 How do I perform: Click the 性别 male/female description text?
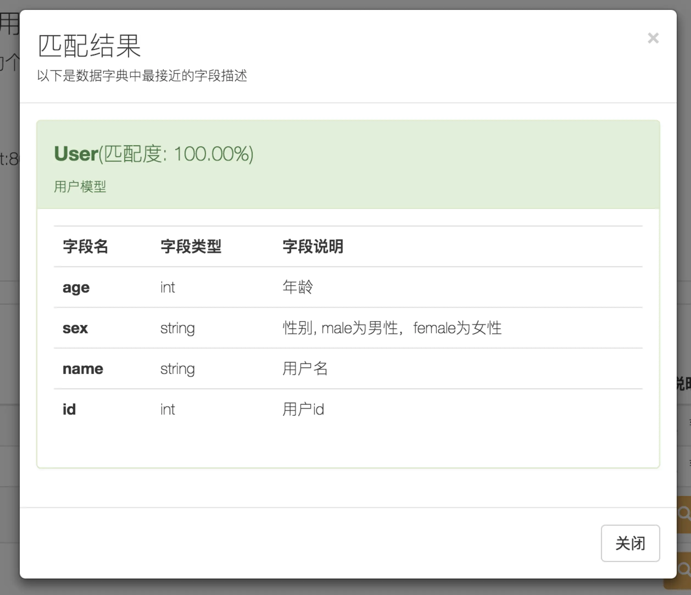click(392, 328)
